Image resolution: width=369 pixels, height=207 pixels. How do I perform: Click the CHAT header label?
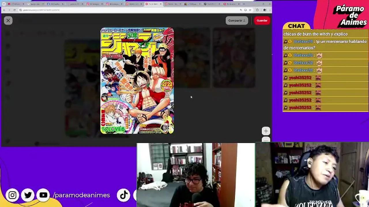[296, 26]
